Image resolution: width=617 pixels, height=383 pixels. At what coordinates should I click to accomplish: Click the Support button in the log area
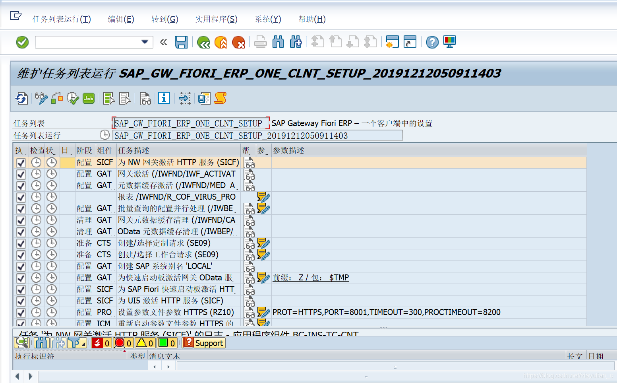pos(203,342)
